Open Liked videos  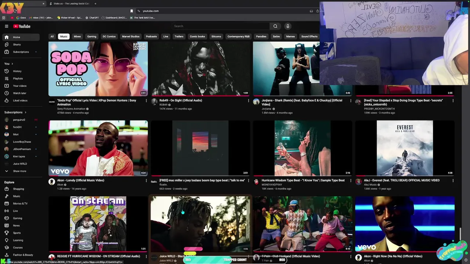tap(20, 100)
